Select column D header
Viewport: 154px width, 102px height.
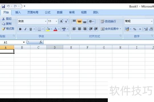point(55,47)
